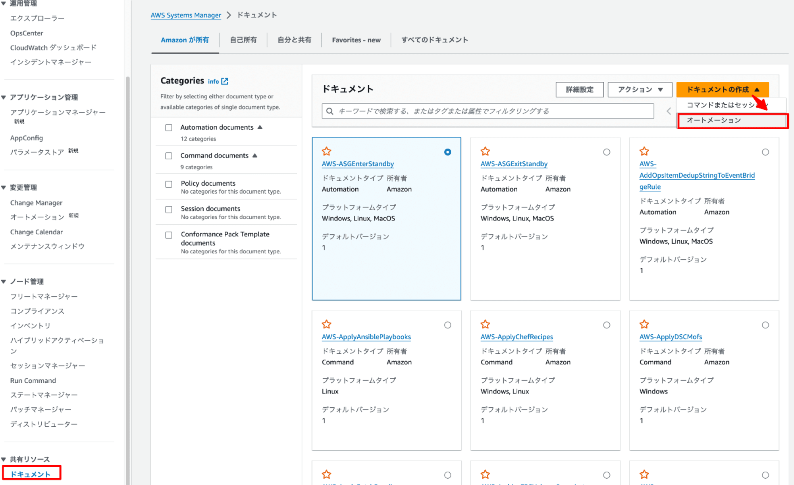This screenshot has height=485, width=794.
Task: Star the AWS-ApplyAnsiblePlaybooks document
Action: (326, 324)
